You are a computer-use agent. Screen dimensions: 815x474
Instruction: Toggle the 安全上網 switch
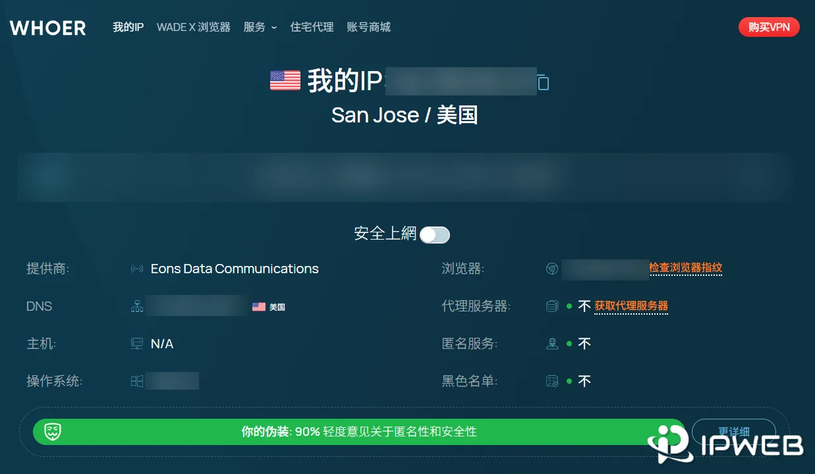coord(435,234)
